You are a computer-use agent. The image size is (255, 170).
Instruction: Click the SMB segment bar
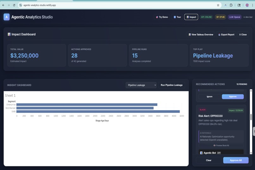pos(98,111)
